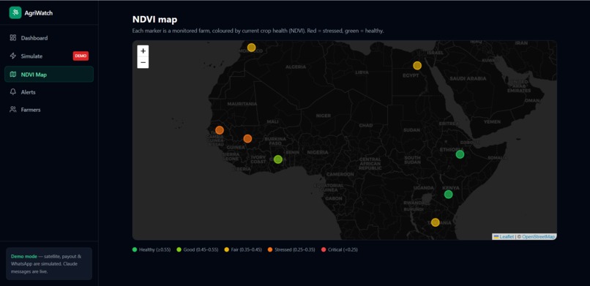Click the AgriWatch logo icon
The width and height of the screenshot is (590, 286).
pos(15,12)
